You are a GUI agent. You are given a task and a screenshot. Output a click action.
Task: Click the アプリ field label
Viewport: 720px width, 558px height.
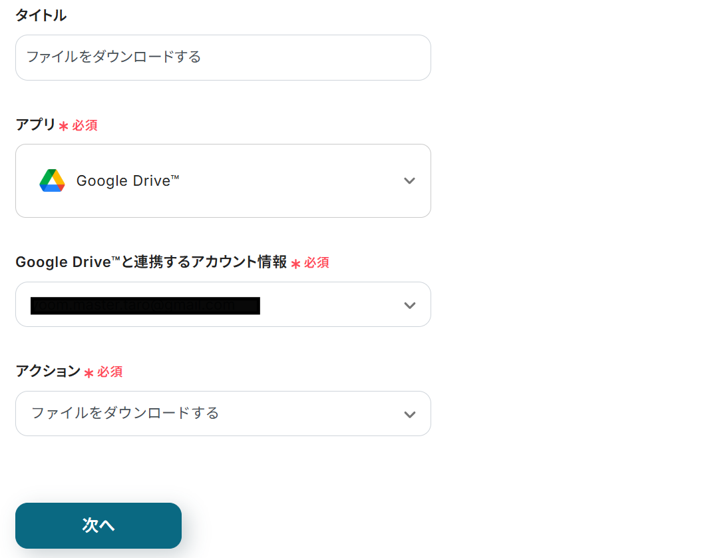point(35,125)
